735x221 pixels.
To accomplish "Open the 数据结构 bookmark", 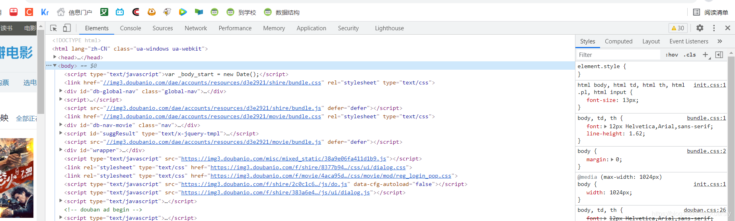I will point(281,12).
